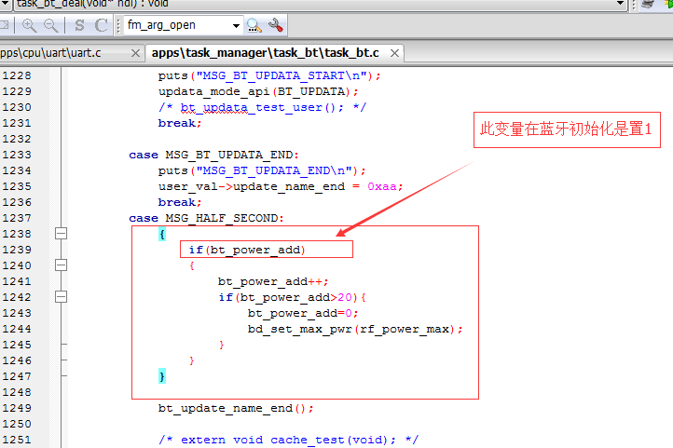This screenshot has width=673, height=448.
Task: Click the bt_update_name_end(); call
Action: coord(236,408)
